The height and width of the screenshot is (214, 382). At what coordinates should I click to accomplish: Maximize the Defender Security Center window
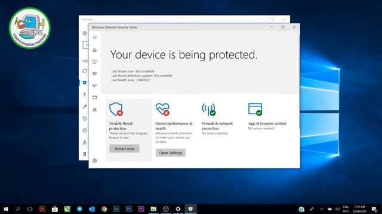(283, 27)
